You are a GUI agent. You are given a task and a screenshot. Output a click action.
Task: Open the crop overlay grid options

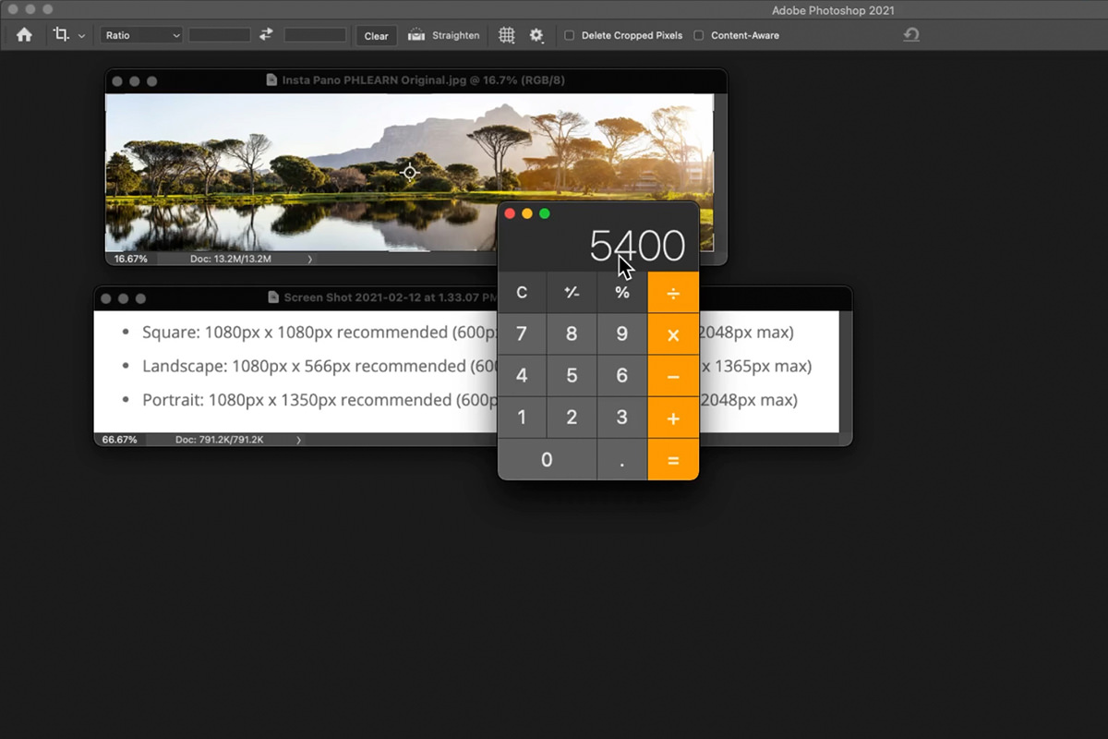[x=506, y=34]
